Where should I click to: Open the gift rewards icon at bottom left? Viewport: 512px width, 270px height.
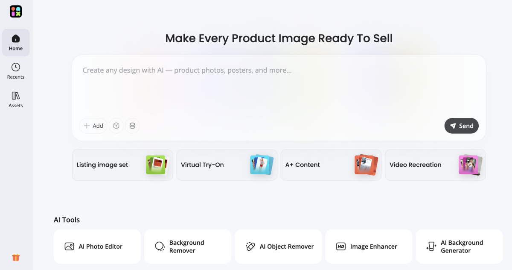(16, 257)
